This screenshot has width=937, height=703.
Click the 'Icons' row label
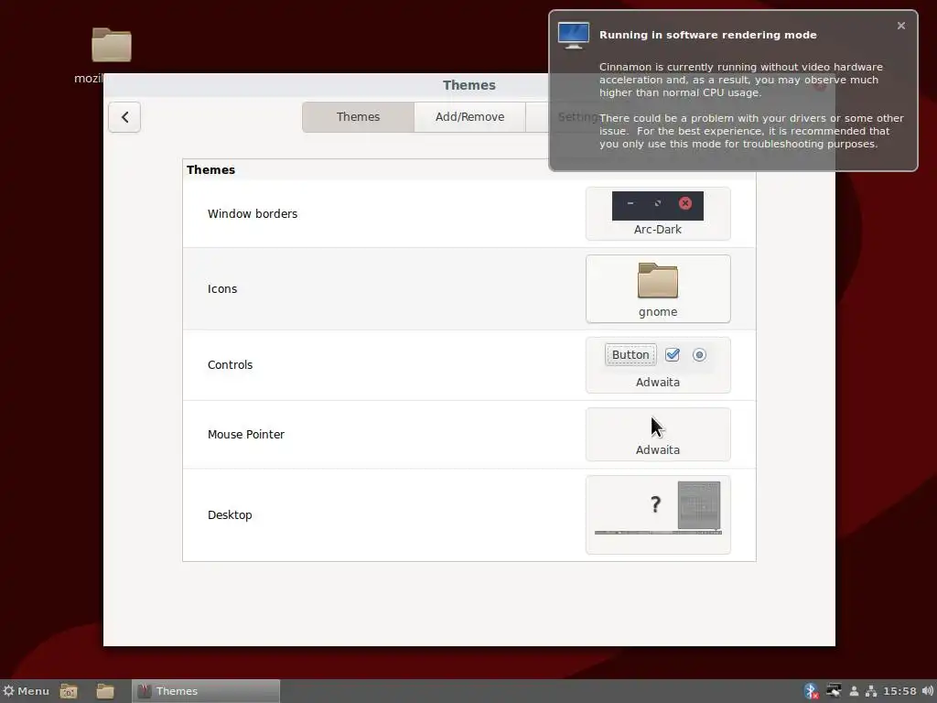click(222, 288)
